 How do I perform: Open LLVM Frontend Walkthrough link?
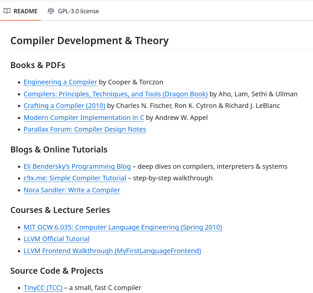pyautogui.click(x=112, y=251)
